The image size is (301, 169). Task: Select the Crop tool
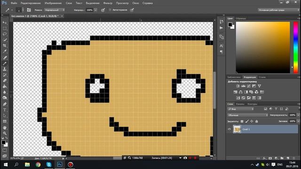(x=5, y=46)
